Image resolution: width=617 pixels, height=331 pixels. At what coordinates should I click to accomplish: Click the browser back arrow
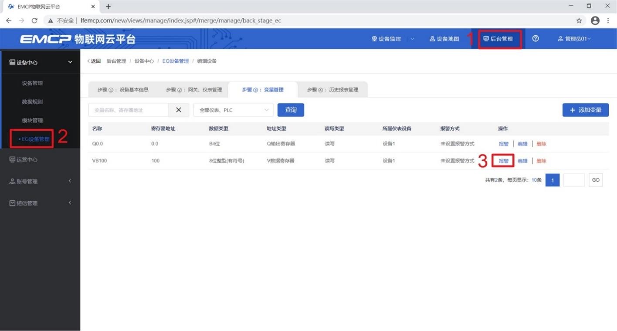[x=9, y=20]
